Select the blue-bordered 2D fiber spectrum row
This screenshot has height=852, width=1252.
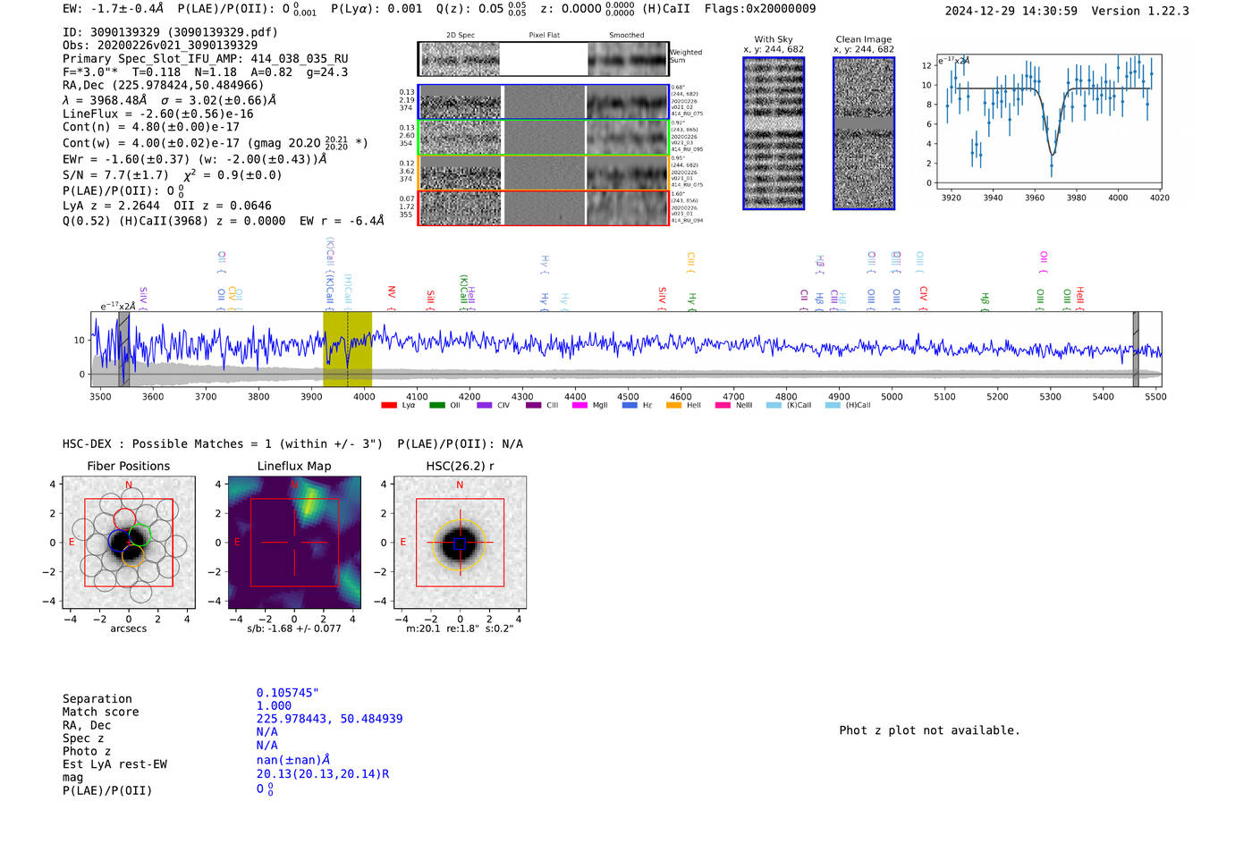point(543,102)
